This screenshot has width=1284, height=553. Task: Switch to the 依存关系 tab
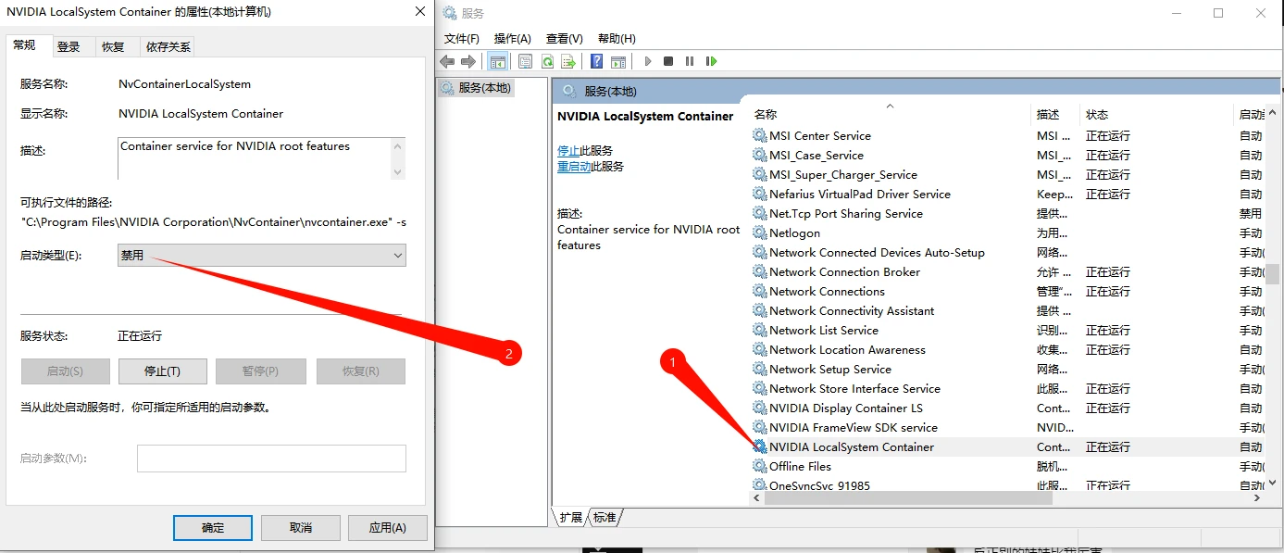pos(168,46)
